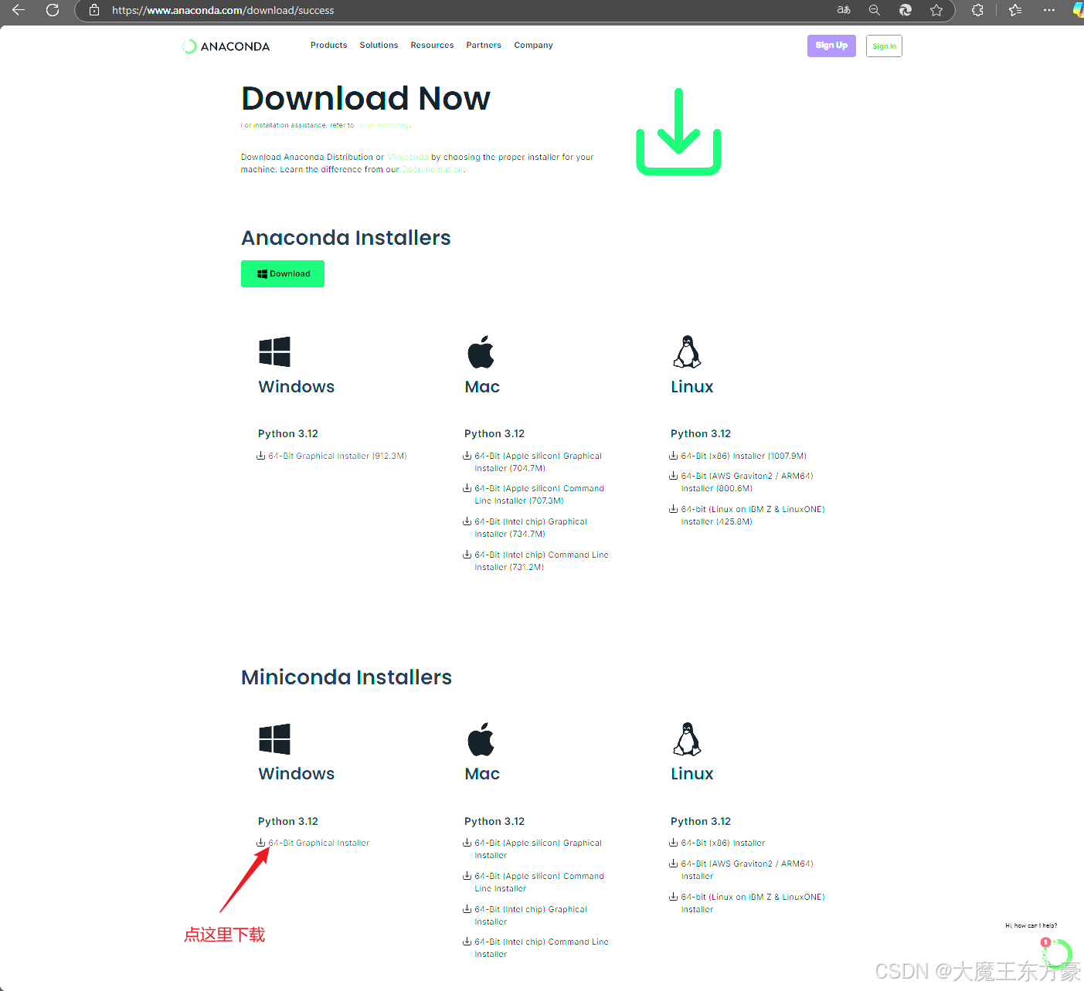Open the Company menu
The width and height of the screenshot is (1084, 991).
tap(533, 46)
